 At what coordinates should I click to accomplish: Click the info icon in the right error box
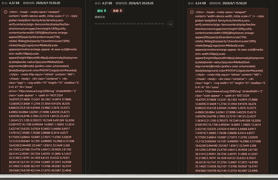coord(192,12)
